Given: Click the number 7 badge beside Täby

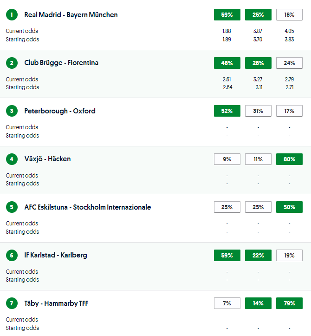Looking at the screenshot, I should point(11,303).
